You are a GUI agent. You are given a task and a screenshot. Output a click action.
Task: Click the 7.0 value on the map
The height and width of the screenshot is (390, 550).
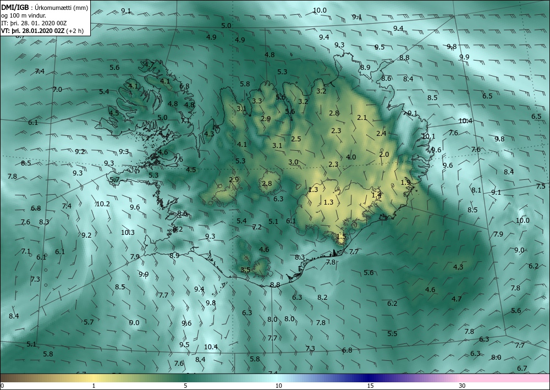[57, 90]
